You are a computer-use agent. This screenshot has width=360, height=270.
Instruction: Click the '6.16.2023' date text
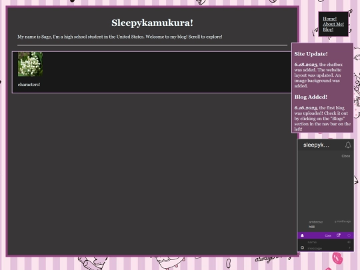click(x=305, y=108)
